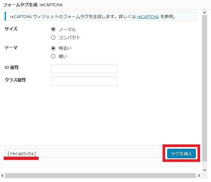Click the horizontal scrollbar right arrow
The width and height of the screenshot is (211, 182).
tap(199, 175)
